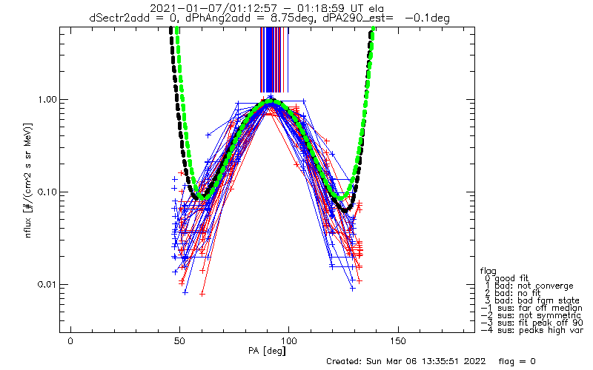Click the x-axis tick label 150
Screen dimensions: 593x370
397,340
